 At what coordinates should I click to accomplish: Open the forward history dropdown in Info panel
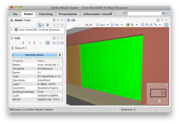(40, 43)
